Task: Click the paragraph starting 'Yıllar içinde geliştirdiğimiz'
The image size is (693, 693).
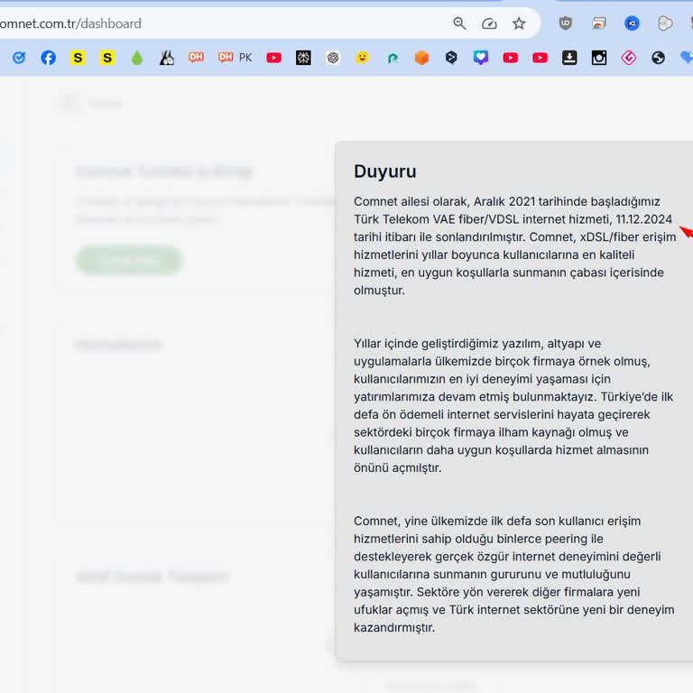Action: pos(513,406)
